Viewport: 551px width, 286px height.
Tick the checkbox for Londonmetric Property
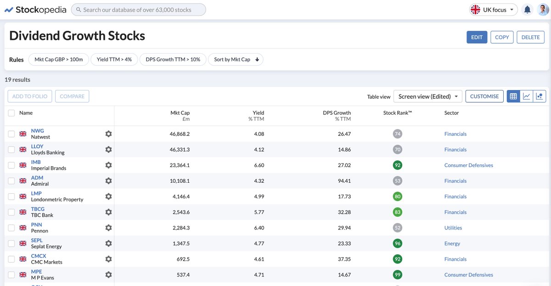pyautogui.click(x=11, y=196)
